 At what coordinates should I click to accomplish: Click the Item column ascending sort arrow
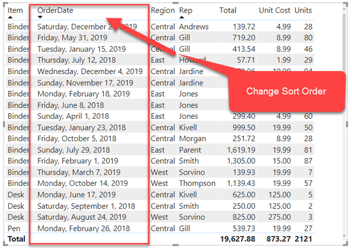pos(10,17)
